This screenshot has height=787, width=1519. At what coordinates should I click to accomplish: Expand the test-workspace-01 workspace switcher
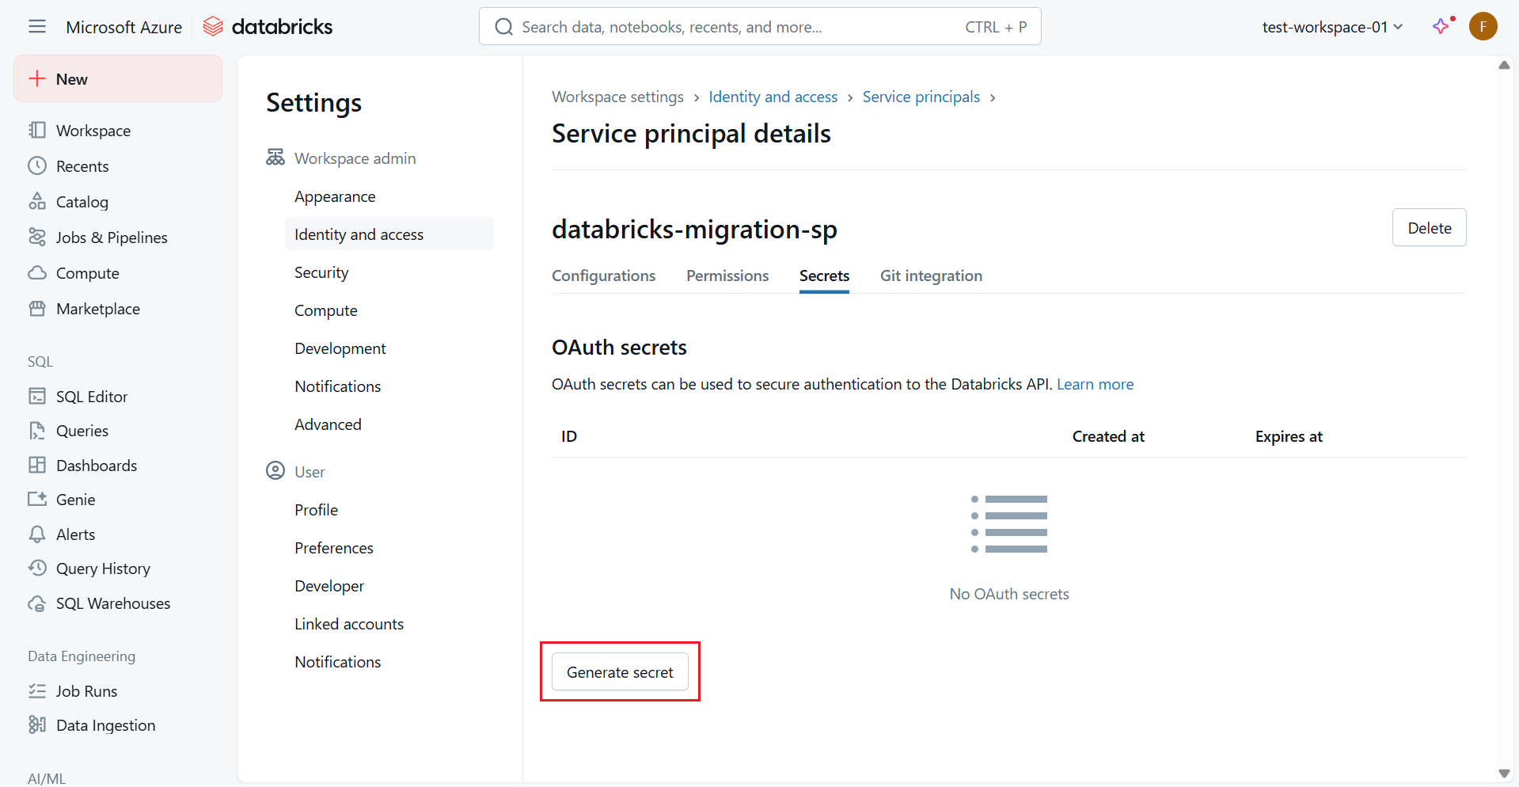pyautogui.click(x=1333, y=27)
